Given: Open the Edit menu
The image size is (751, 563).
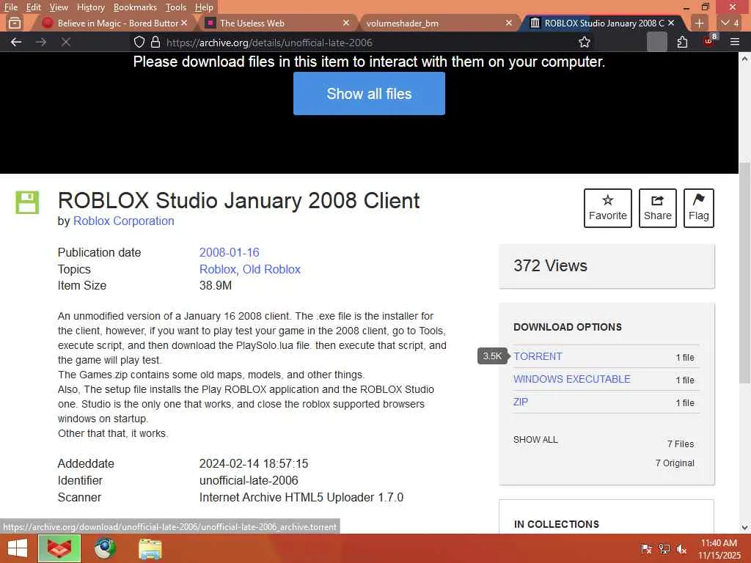Looking at the screenshot, I should [34, 7].
